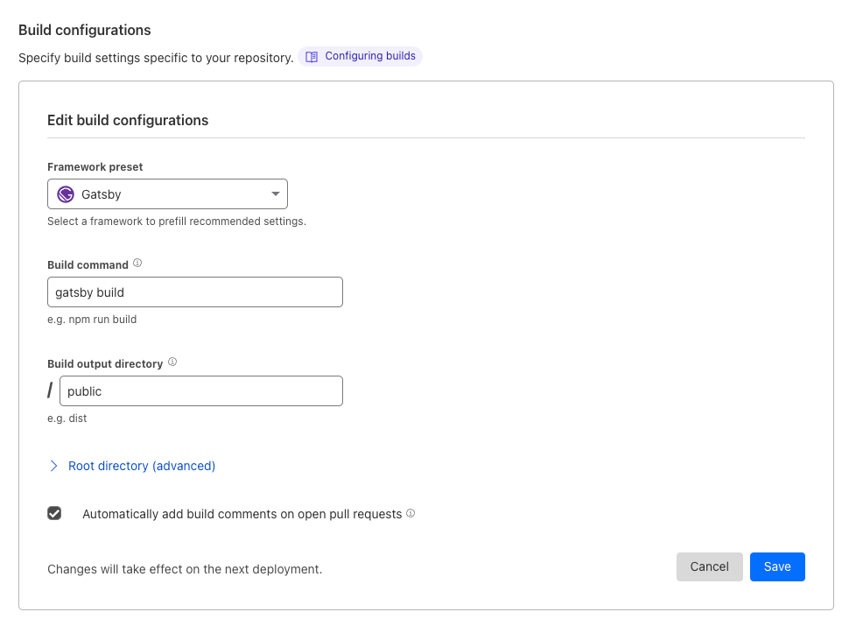The height and width of the screenshot is (619, 842).
Task: Save the build configurations
Action: [777, 566]
